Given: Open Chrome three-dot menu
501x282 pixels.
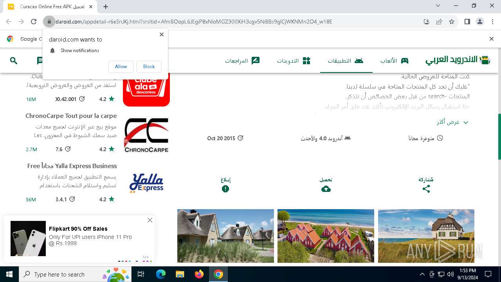Looking at the screenshot, I should pyautogui.click(x=492, y=22).
